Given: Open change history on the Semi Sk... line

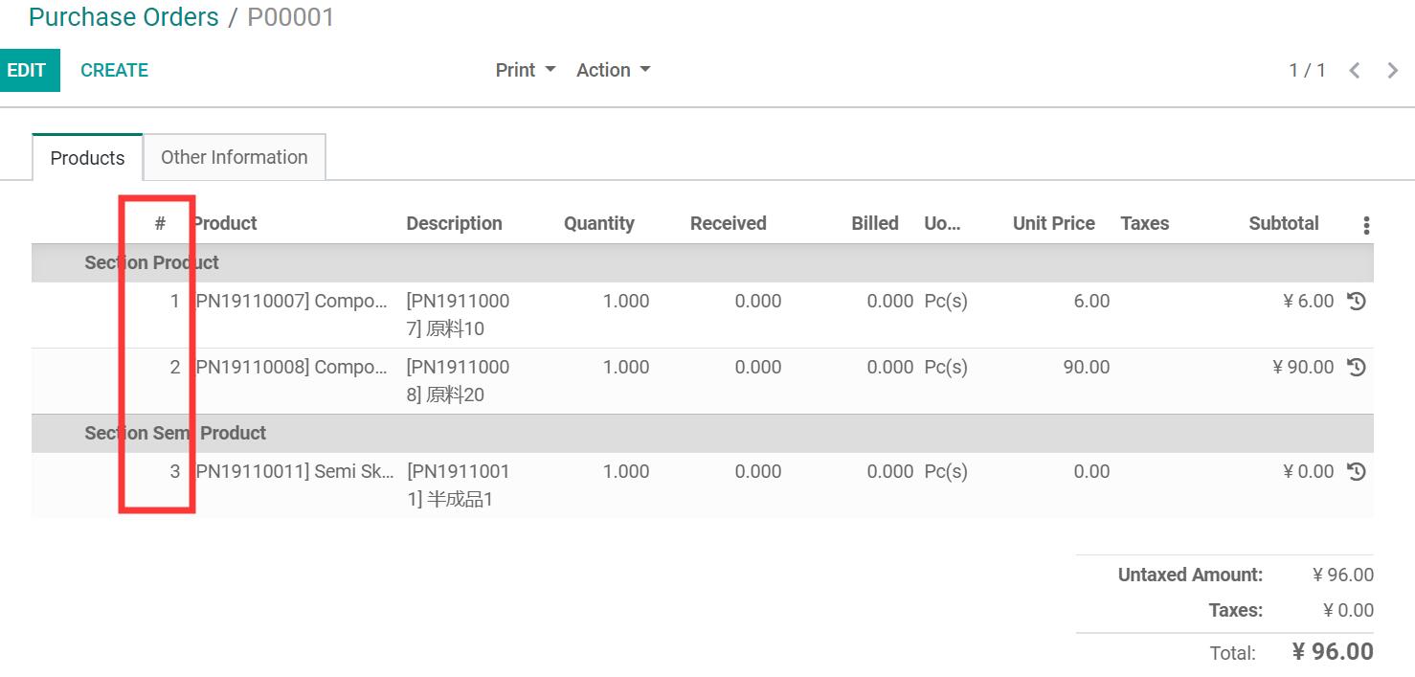Looking at the screenshot, I should (1357, 470).
